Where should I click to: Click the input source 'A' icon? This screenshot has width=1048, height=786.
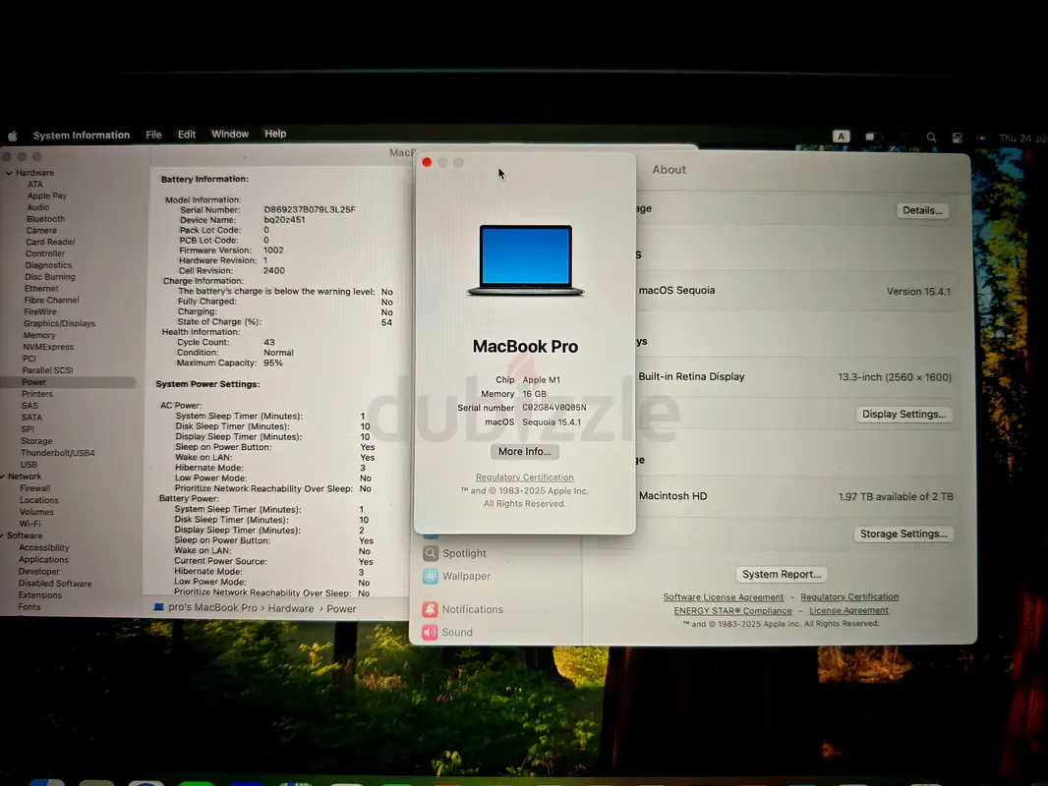841,137
